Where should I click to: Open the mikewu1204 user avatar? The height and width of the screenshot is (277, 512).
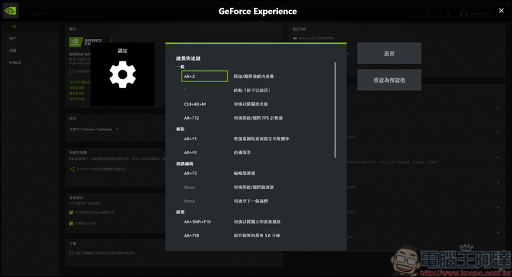click(x=463, y=13)
